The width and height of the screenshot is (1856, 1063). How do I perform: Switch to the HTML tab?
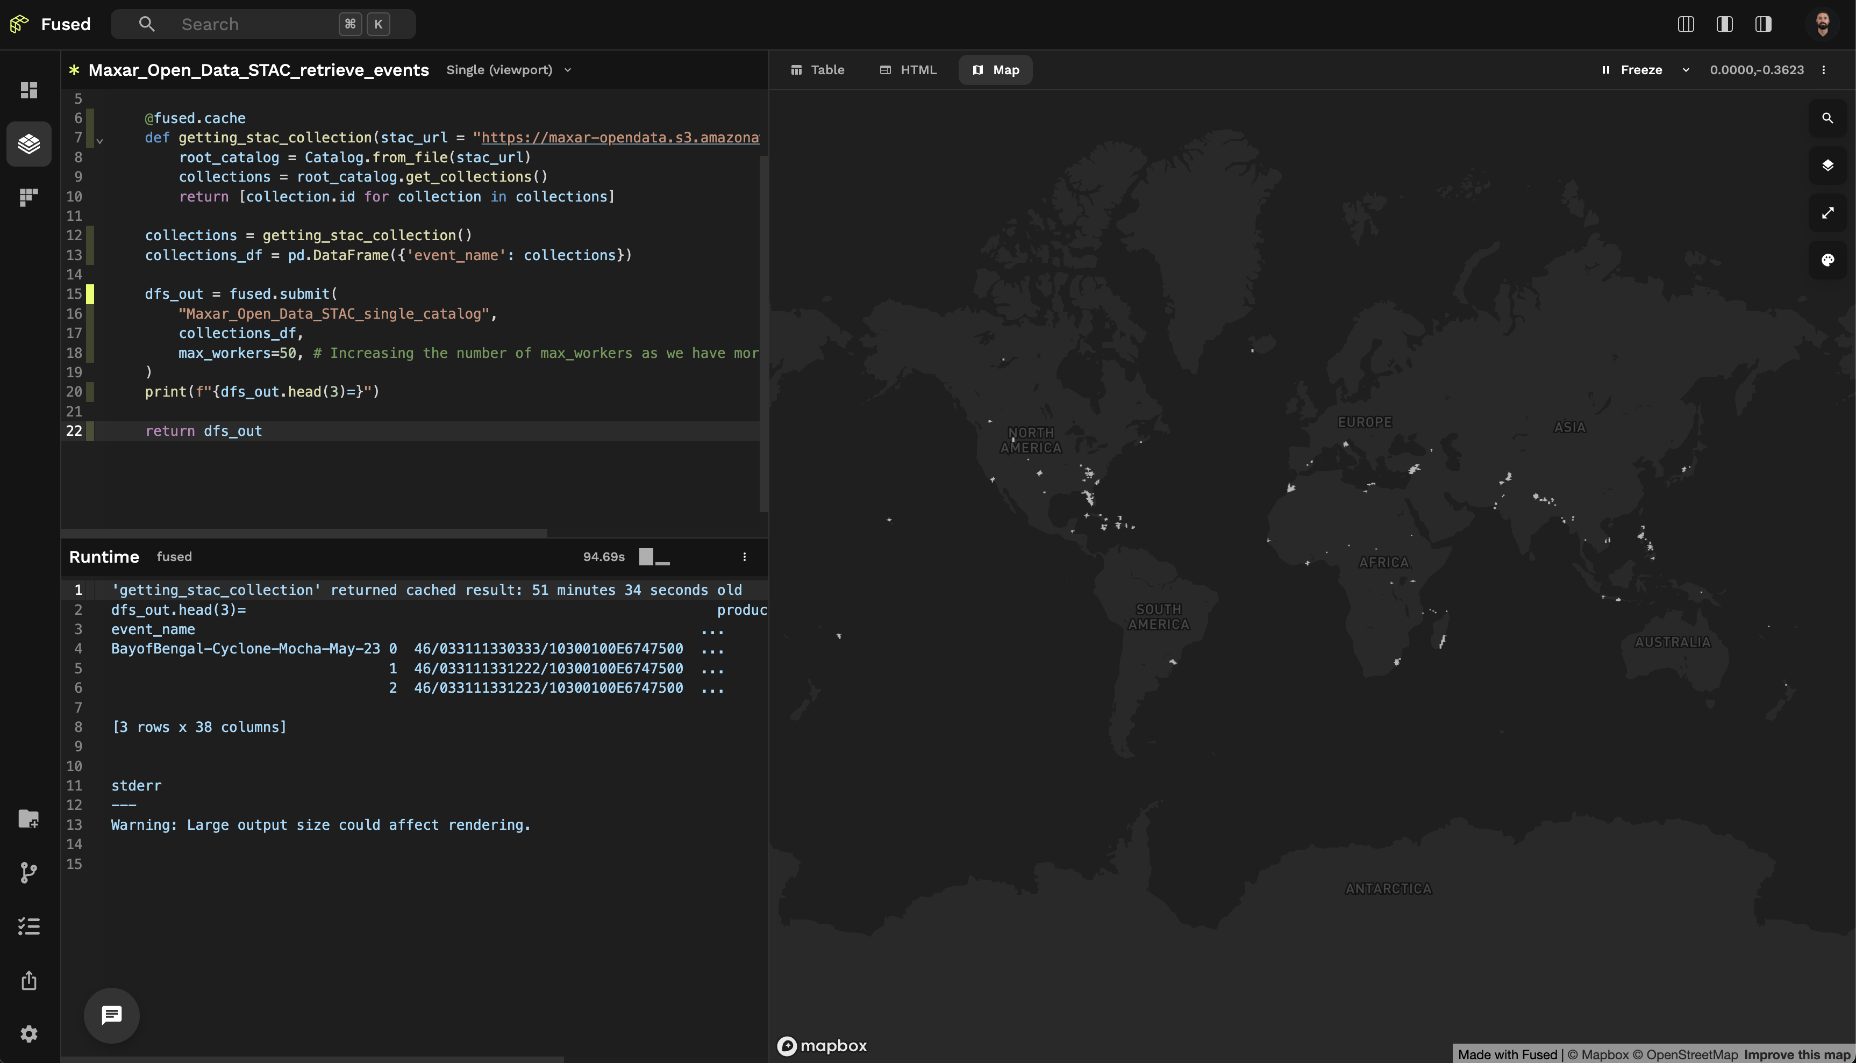(908, 70)
